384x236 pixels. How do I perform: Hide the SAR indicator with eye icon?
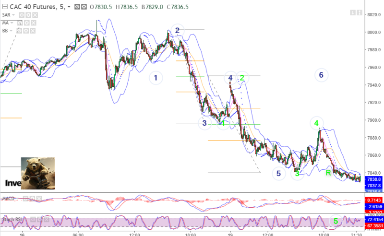coord(22,15)
